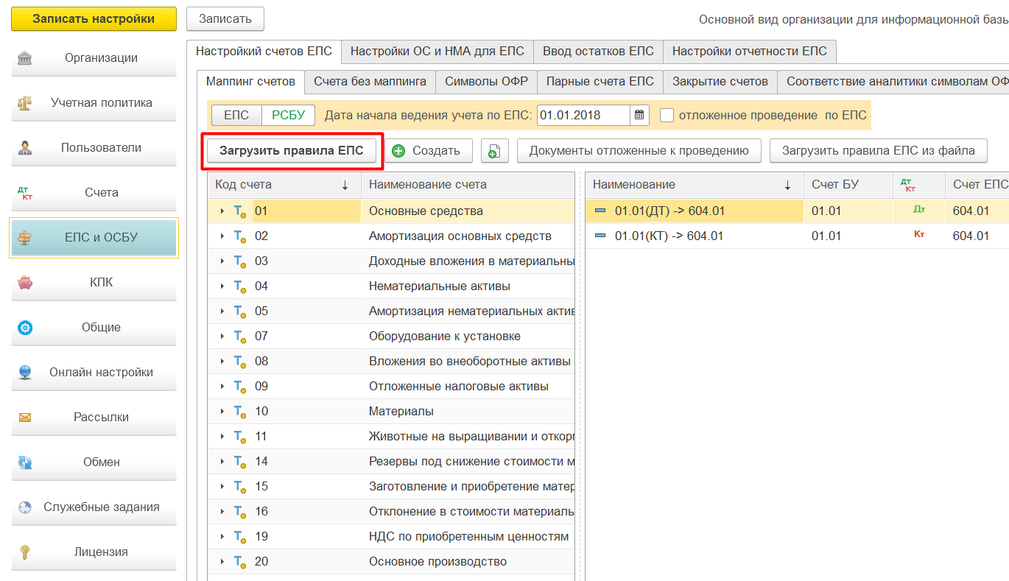Click row icon of 01.01(КТ) -> 604.01
This screenshot has height=581, width=1009.
pos(600,236)
